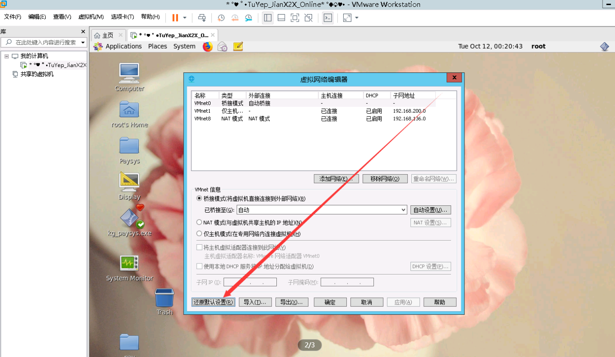615x357 pixels.
Task: Click the orange pause VM button
Action: (175, 17)
